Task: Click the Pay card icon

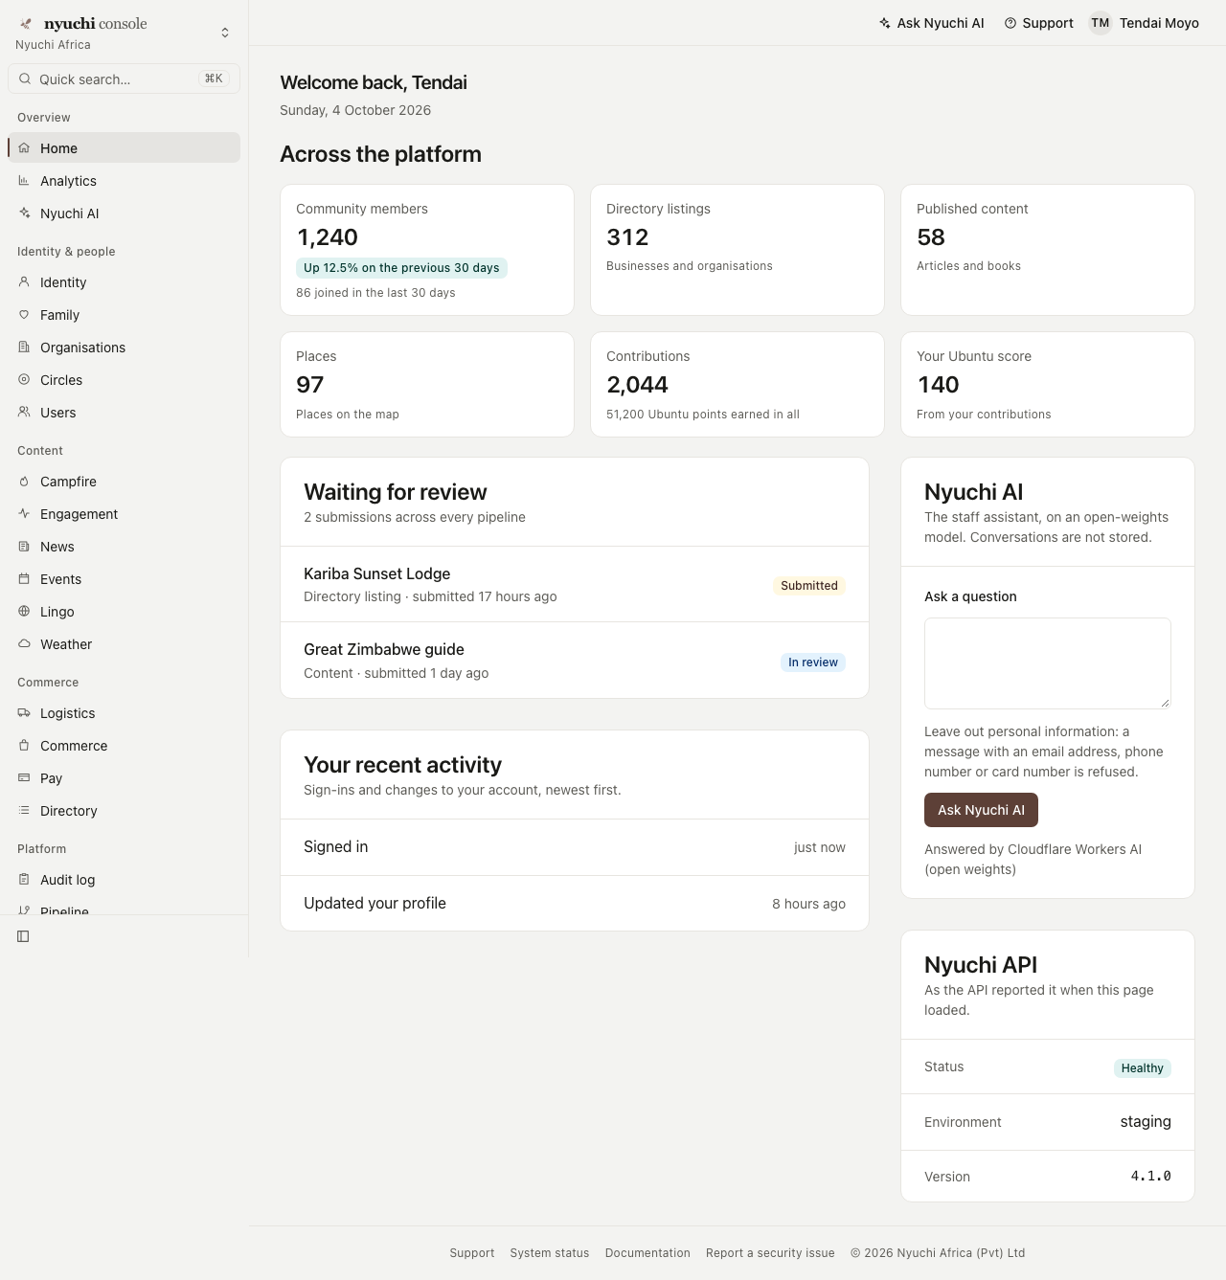Action: point(24,778)
